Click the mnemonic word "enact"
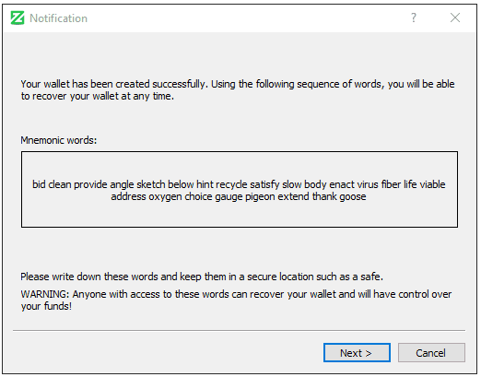Viewport: 481px width, 377px height. click(341, 184)
